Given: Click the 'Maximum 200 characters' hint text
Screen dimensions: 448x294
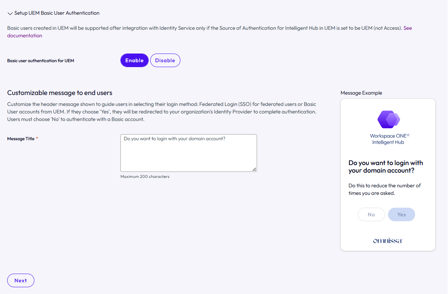Looking at the screenshot, I should tap(145, 176).
